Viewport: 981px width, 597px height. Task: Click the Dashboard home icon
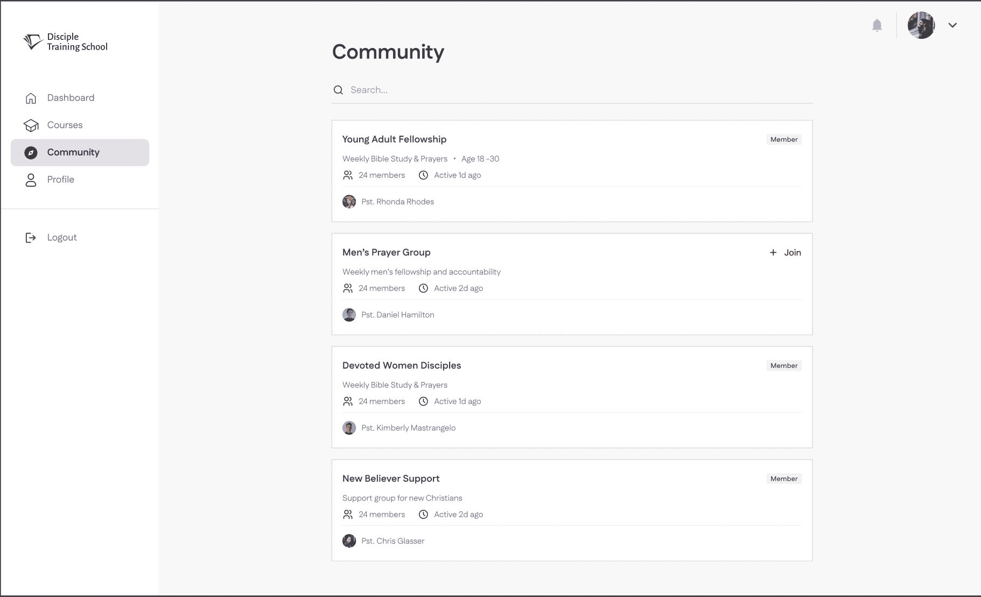point(31,98)
